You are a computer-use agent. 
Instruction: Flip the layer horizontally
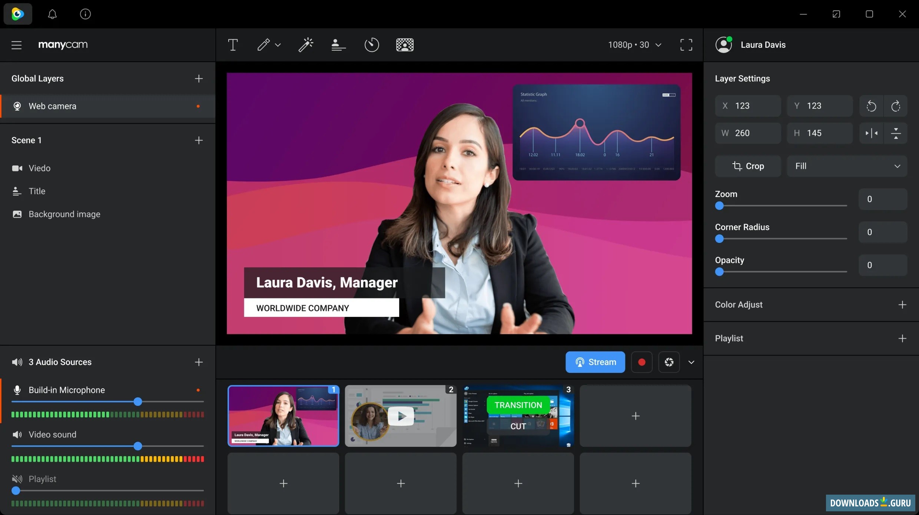[x=871, y=133]
